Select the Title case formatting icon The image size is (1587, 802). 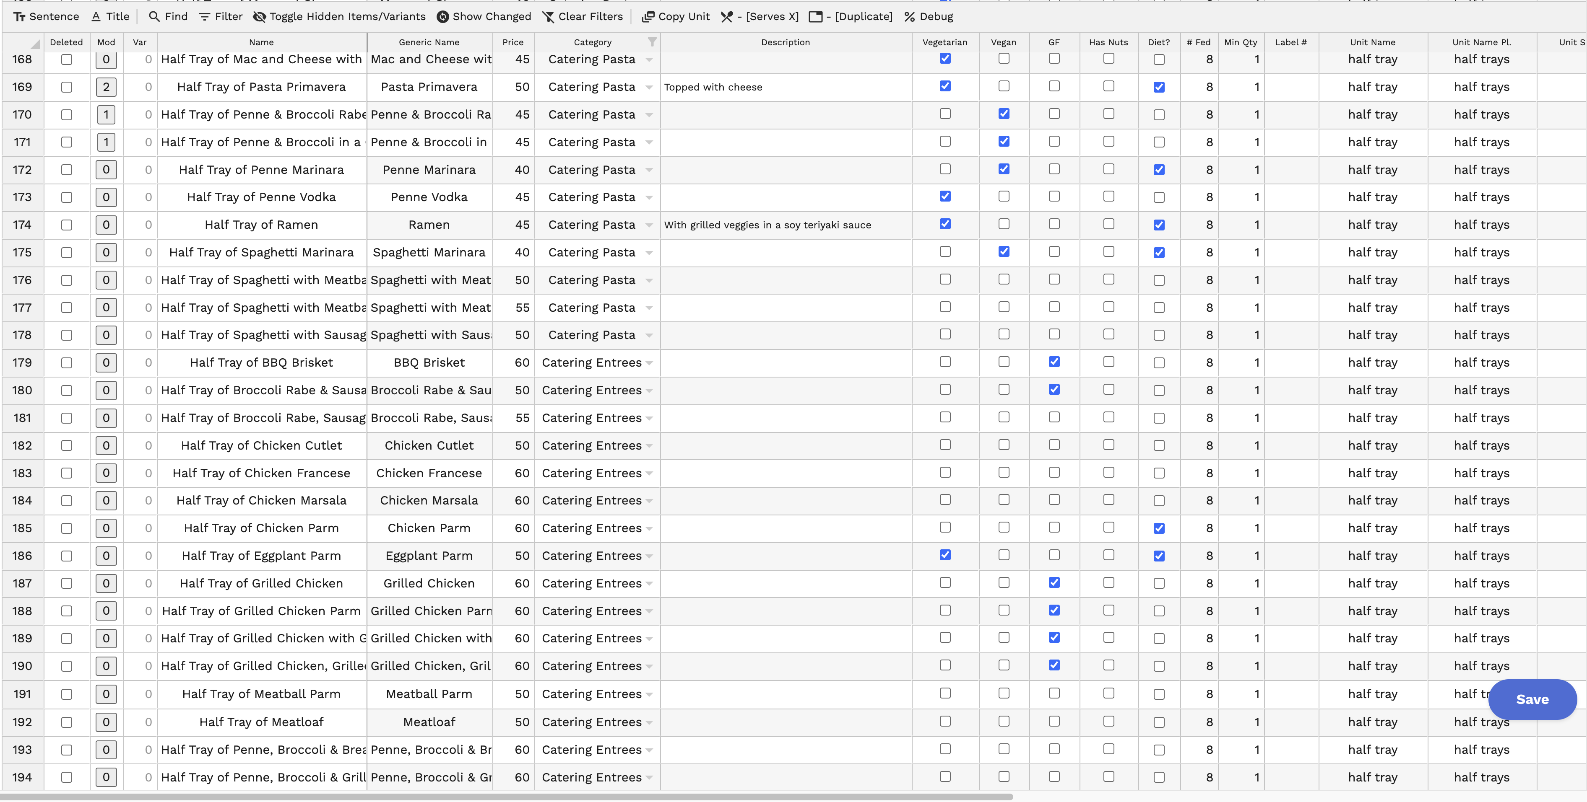pos(96,17)
